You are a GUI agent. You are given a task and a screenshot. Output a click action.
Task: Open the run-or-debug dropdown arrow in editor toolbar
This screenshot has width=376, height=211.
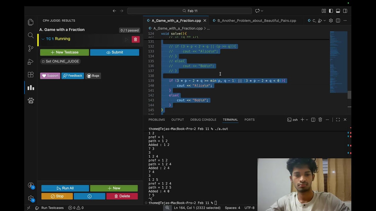[x=325, y=21]
